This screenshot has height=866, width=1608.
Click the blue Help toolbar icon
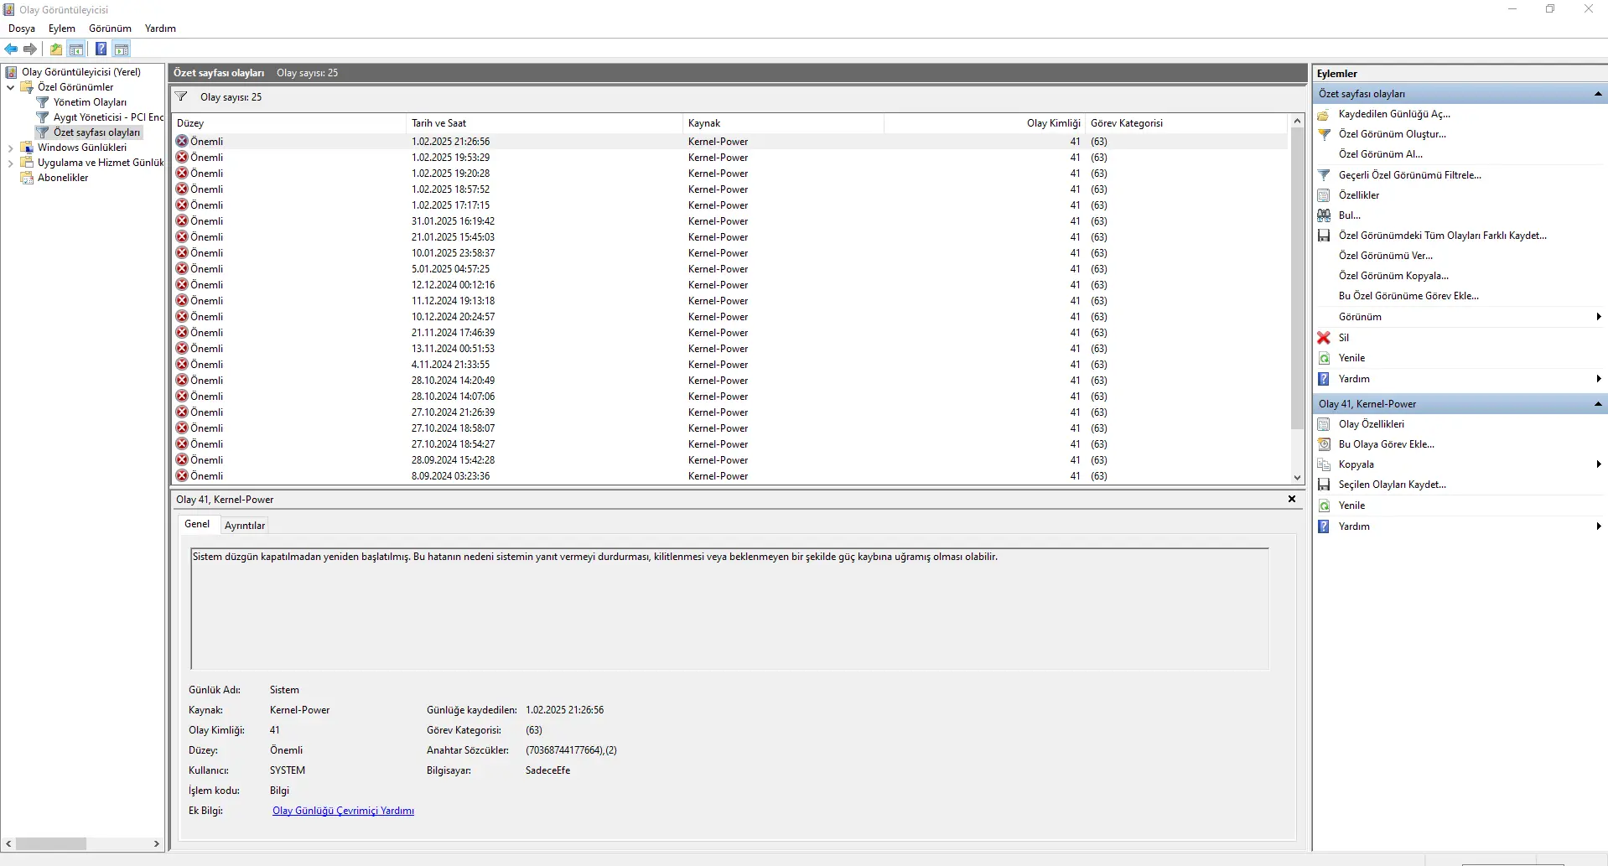point(101,49)
